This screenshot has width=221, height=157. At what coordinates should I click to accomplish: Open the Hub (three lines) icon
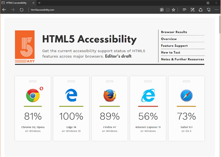click(184, 10)
